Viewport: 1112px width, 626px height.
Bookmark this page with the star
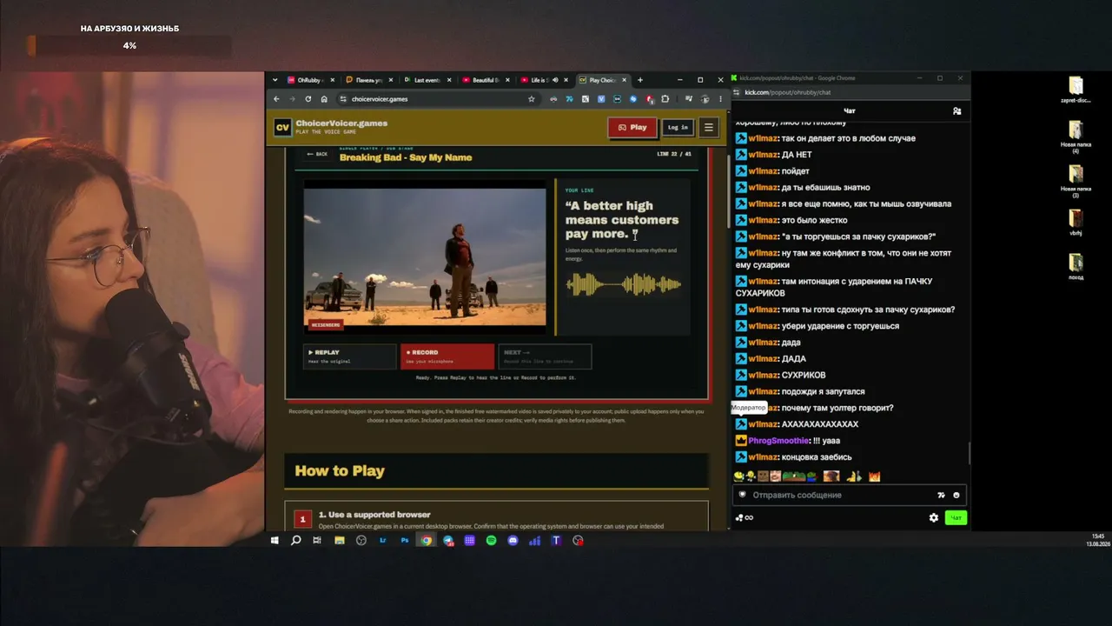pos(532,99)
